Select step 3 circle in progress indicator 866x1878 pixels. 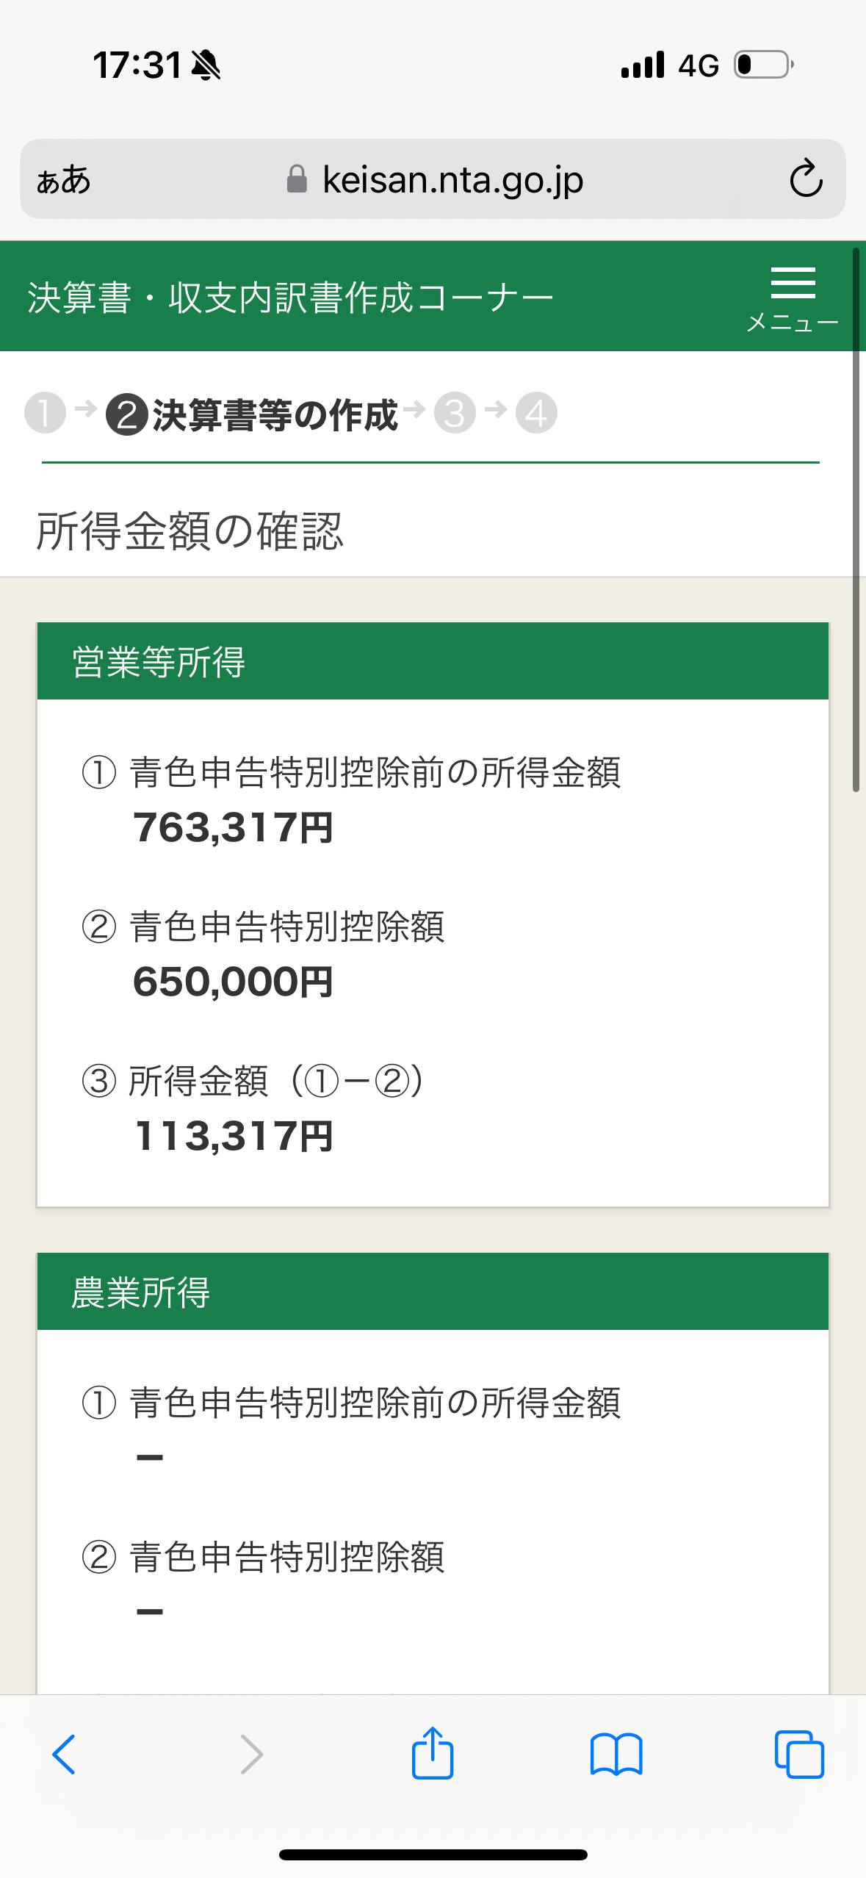455,413
